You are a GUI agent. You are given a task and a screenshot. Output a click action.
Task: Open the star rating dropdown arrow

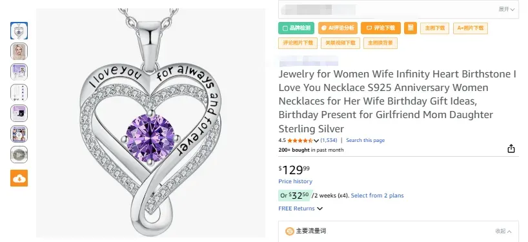coord(316,141)
